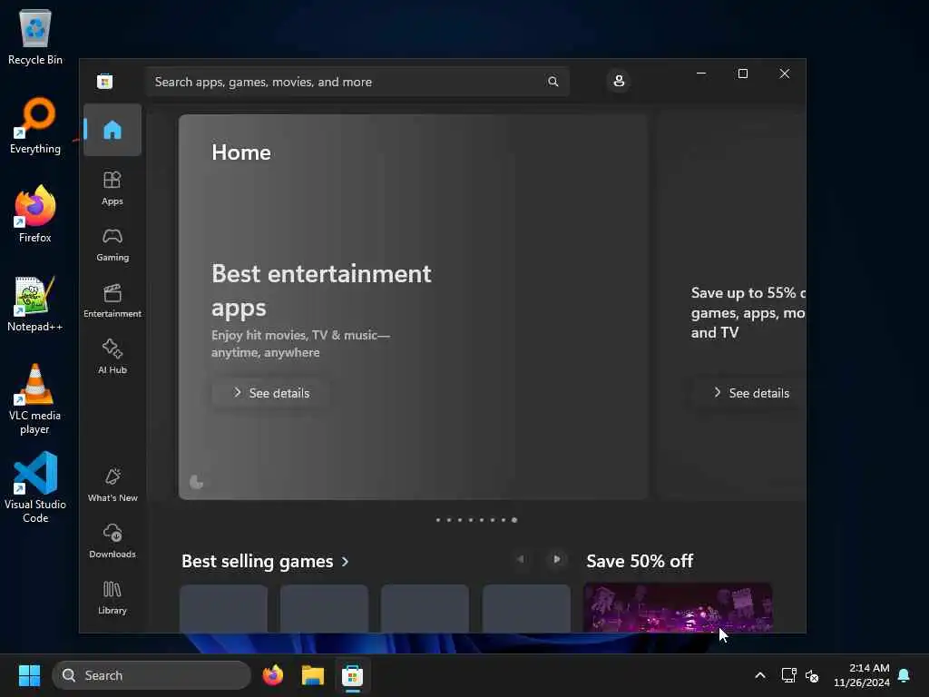
Task: Open the user account profile icon
Action: point(619,81)
